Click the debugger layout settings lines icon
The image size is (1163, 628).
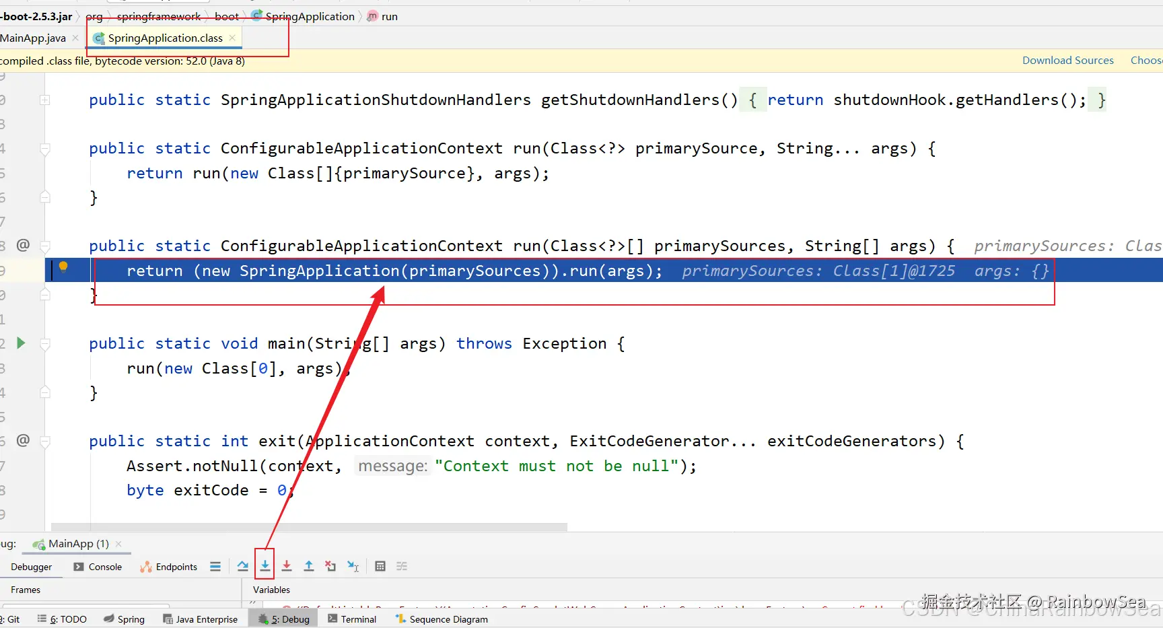pos(215,567)
